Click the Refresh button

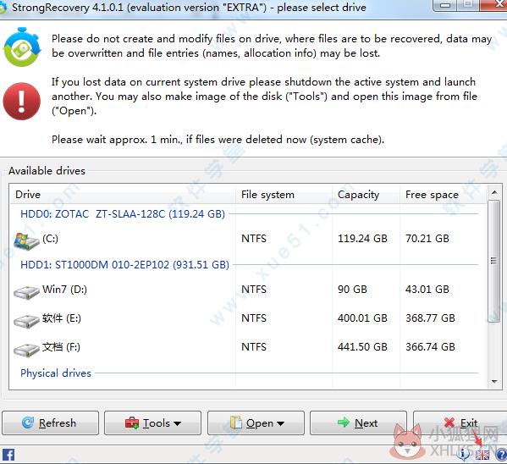pos(50,423)
